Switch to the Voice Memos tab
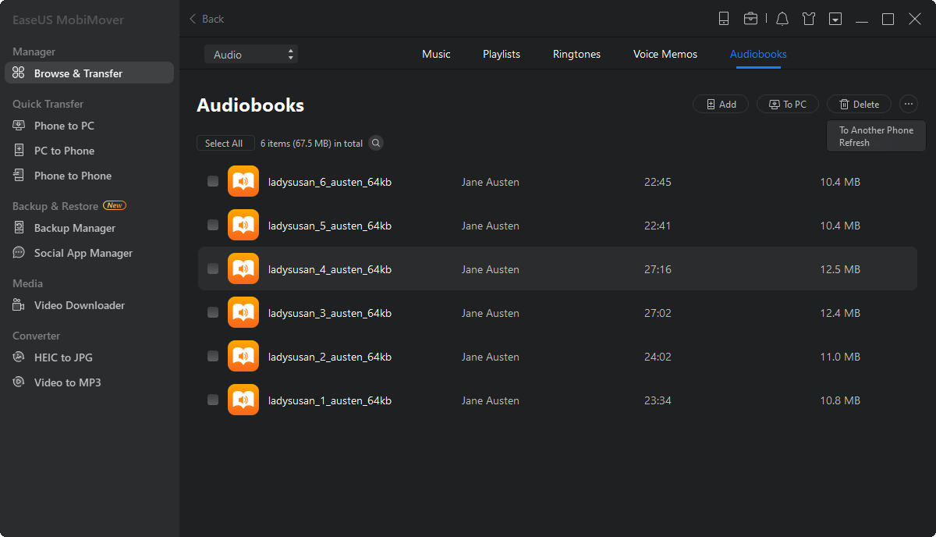Screen dimensions: 936x537 click(665, 54)
